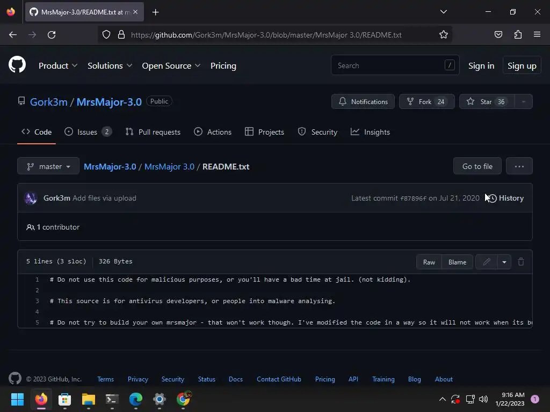Image resolution: width=550 pixels, height=412 pixels.
Task: Open the footer Status link
Action: pyautogui.click(x=207, y=379)
